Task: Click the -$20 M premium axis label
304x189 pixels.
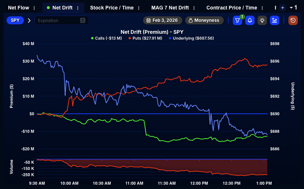Action: pos(28,149)
